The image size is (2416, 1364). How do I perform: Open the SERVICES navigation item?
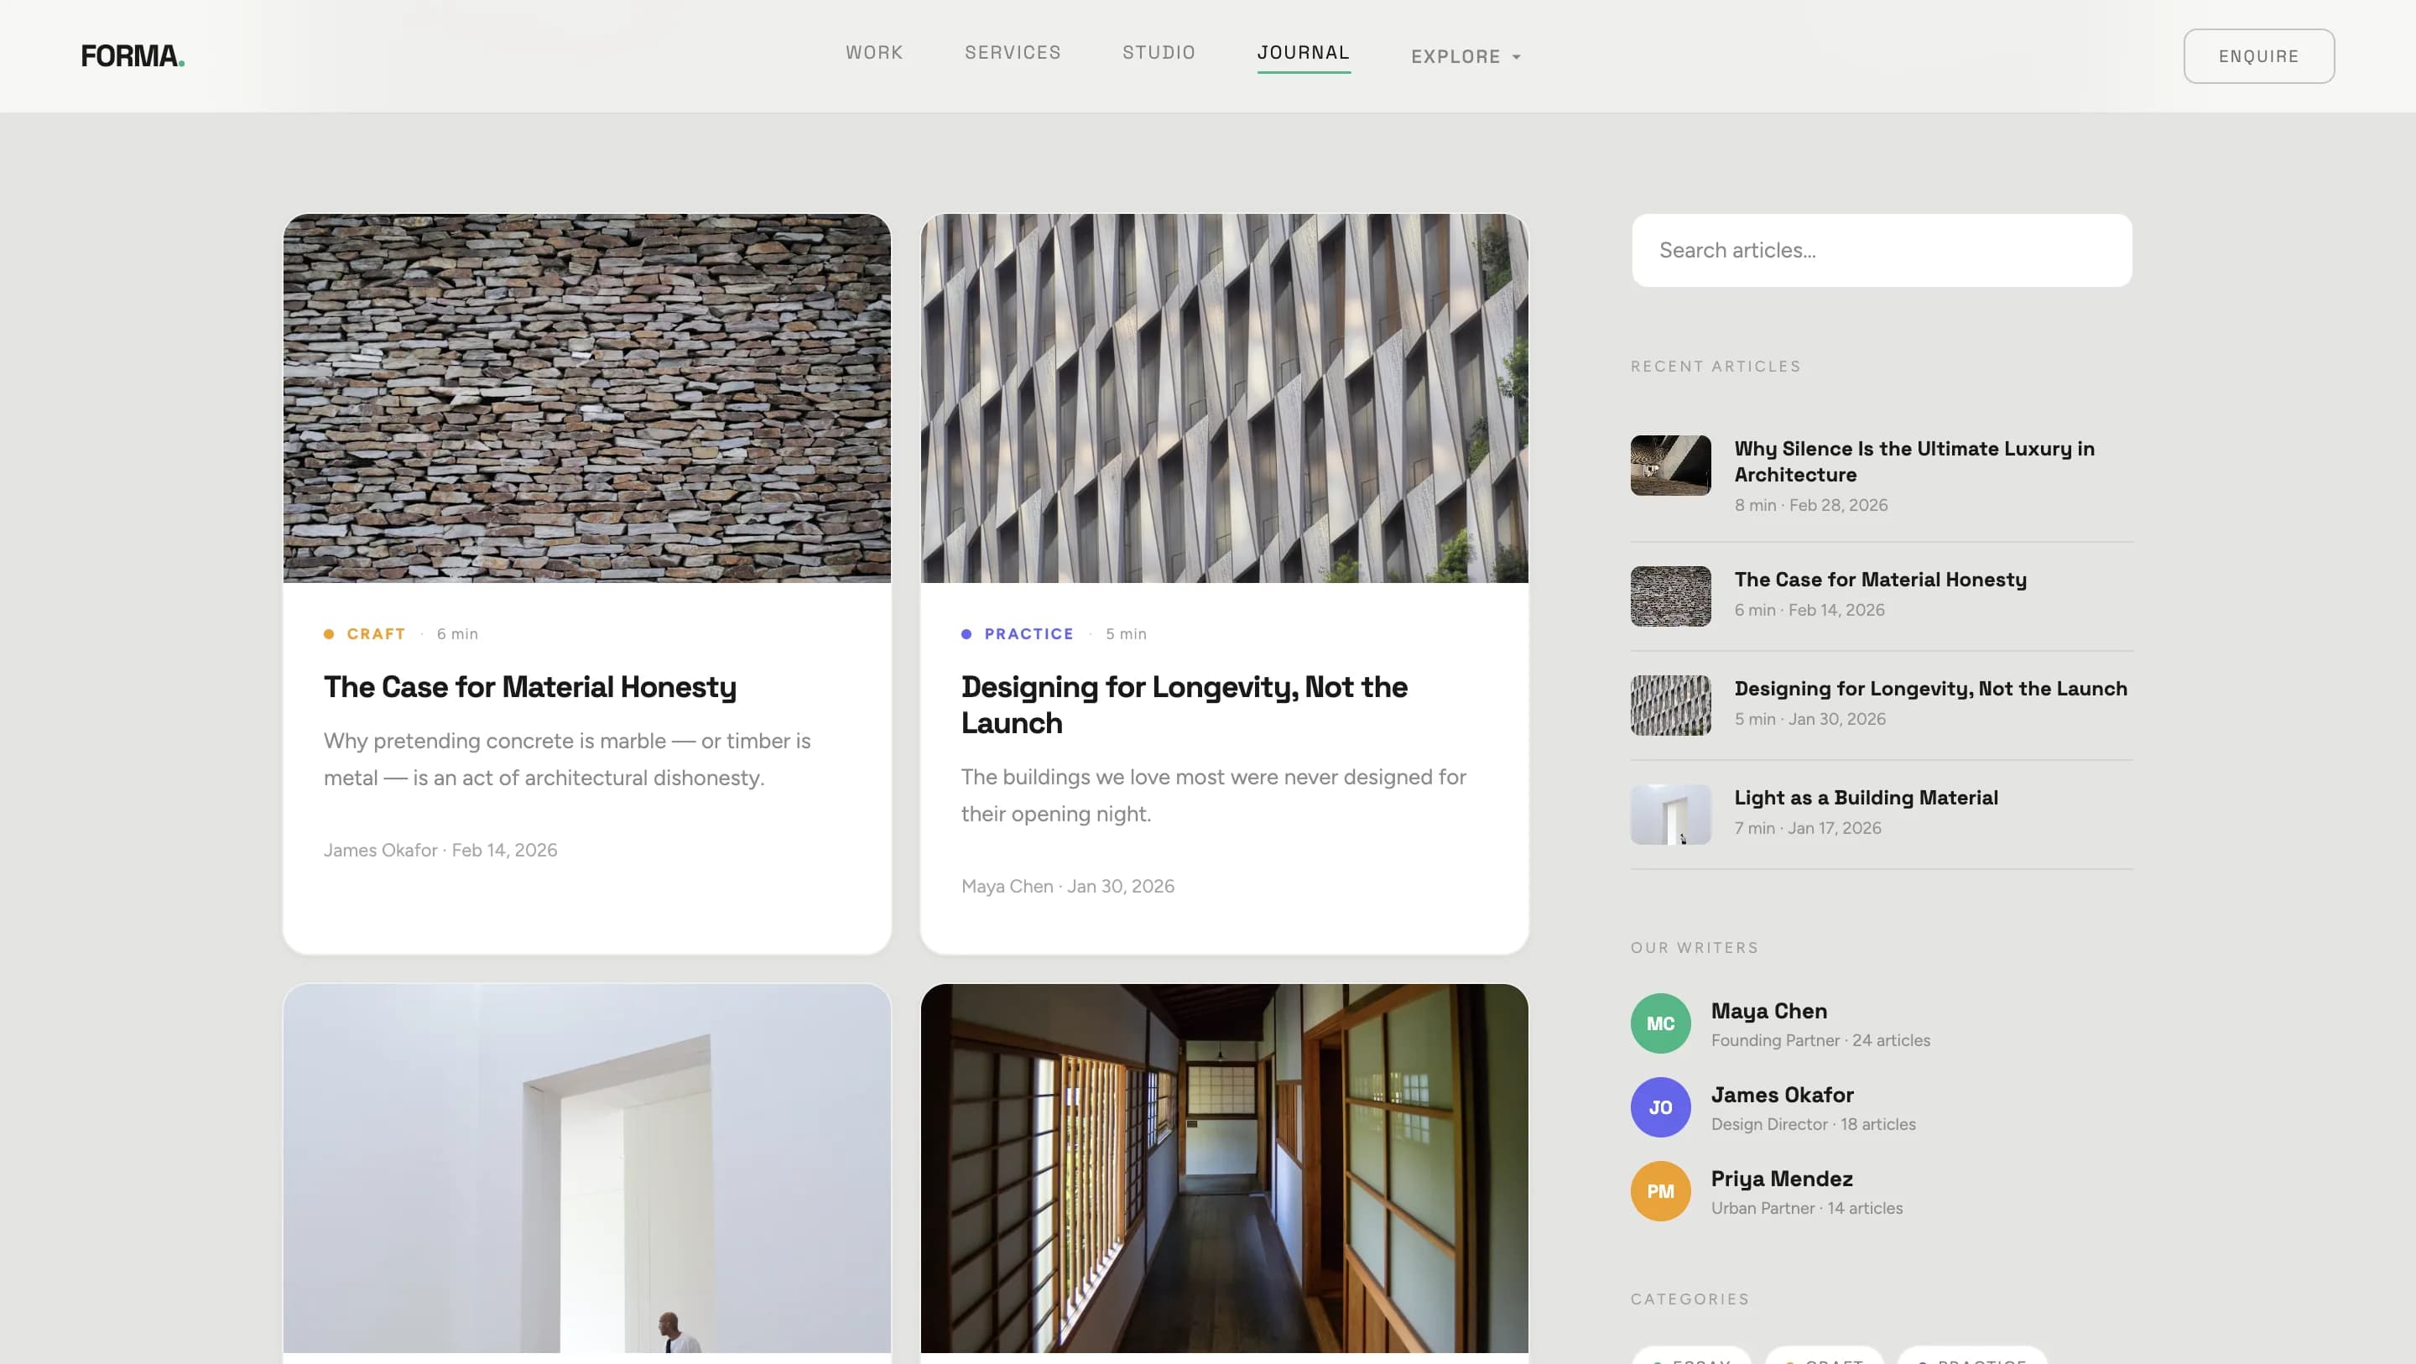click(1013, 53)
